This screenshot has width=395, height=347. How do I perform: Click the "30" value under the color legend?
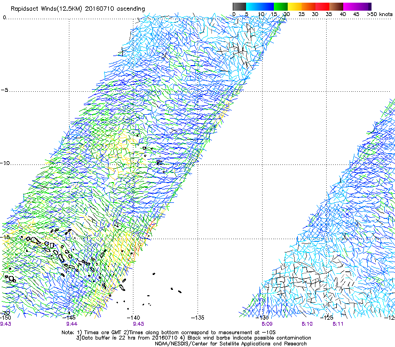click(x=315, y=14)
